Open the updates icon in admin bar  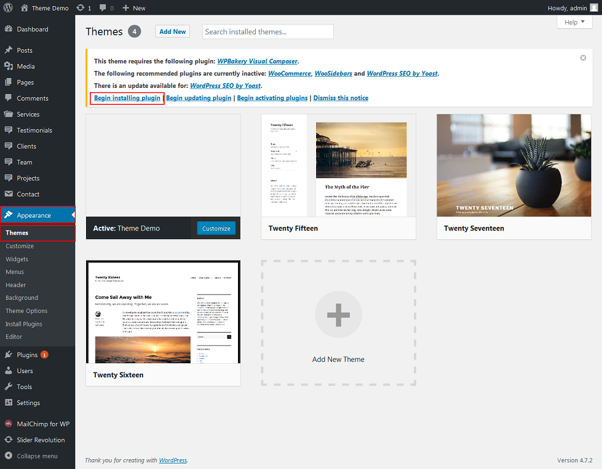(81, 8)
